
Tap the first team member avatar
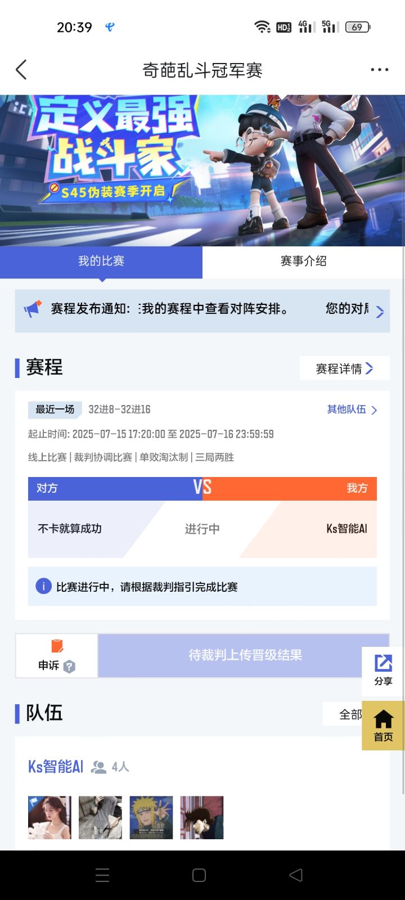(x=49, y=817)
